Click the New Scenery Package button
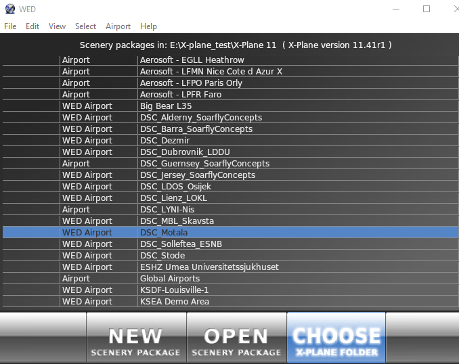The height and width of the screenshot is (364, 459). tap(136, 338)
